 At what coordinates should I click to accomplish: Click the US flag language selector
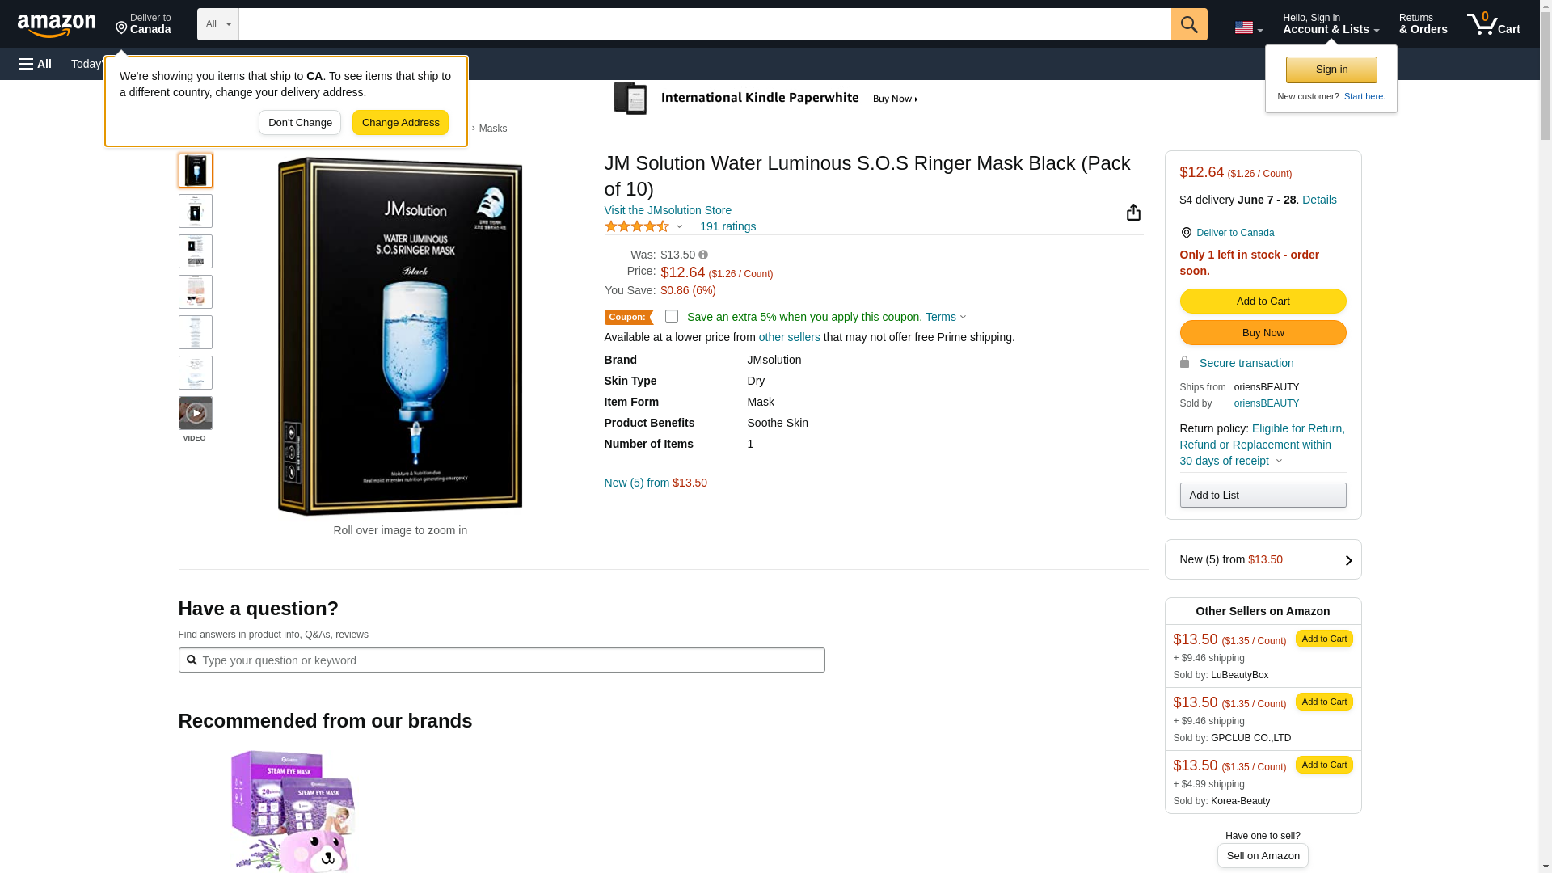click(1248, 27)
